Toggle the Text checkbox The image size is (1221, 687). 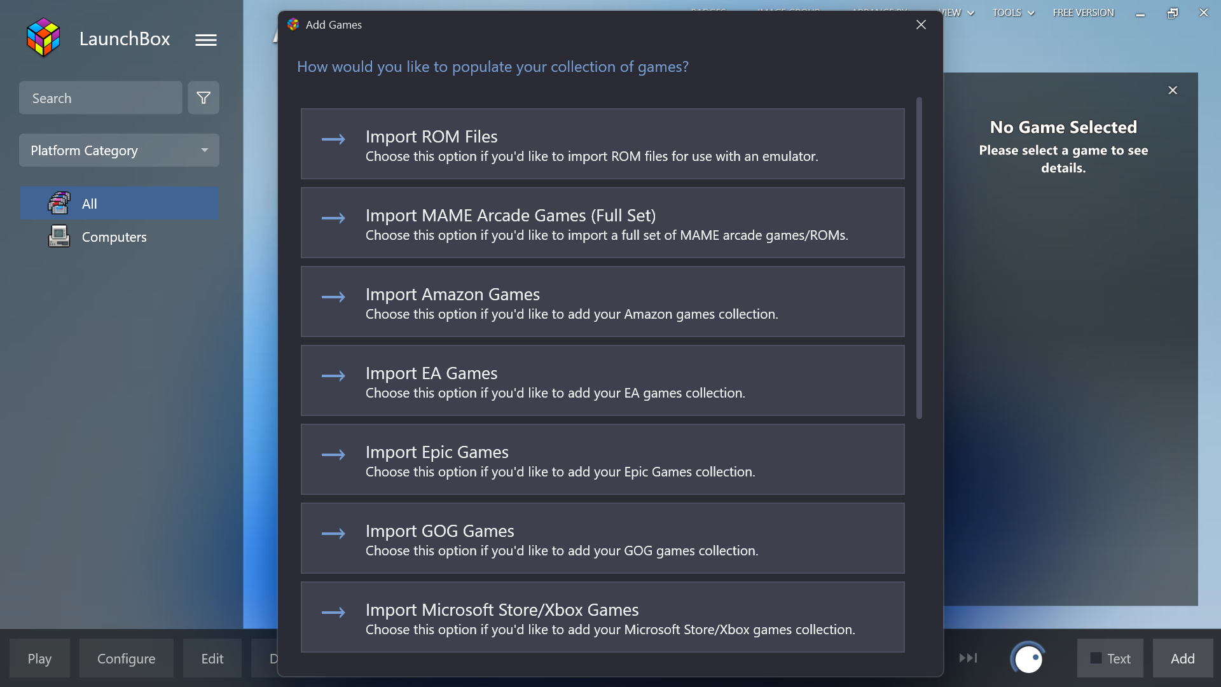pos(1096,658)
